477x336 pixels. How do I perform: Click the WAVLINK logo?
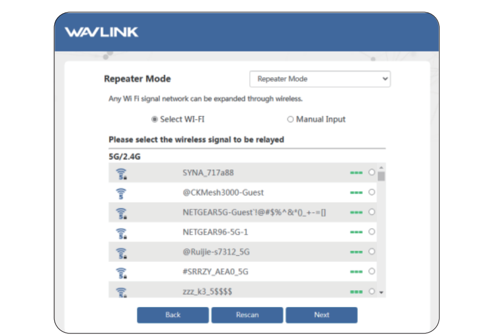[x=102, y=32]
